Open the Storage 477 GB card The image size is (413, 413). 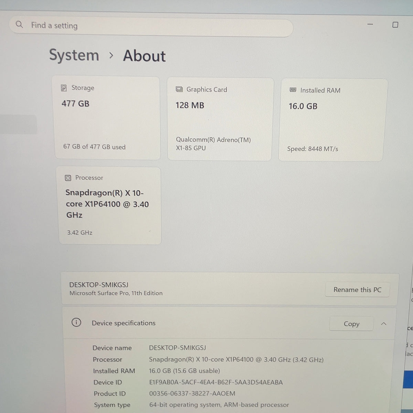click(x=107, y=118)
